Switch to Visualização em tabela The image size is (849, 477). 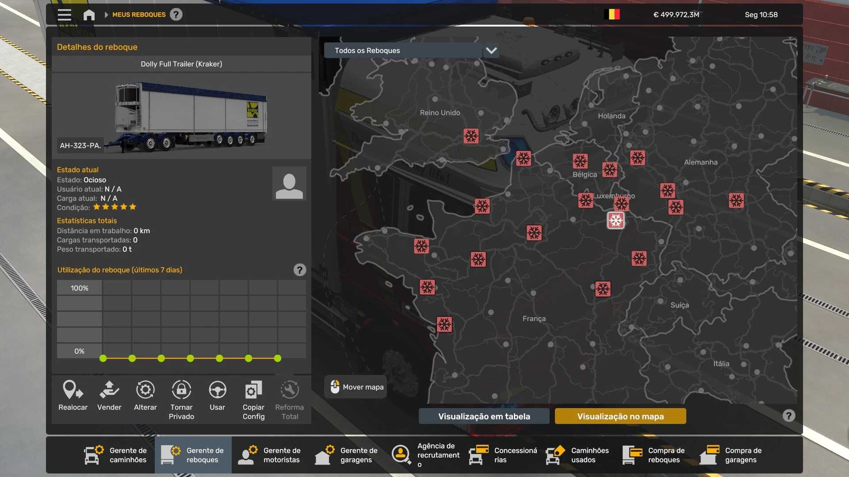484,416
